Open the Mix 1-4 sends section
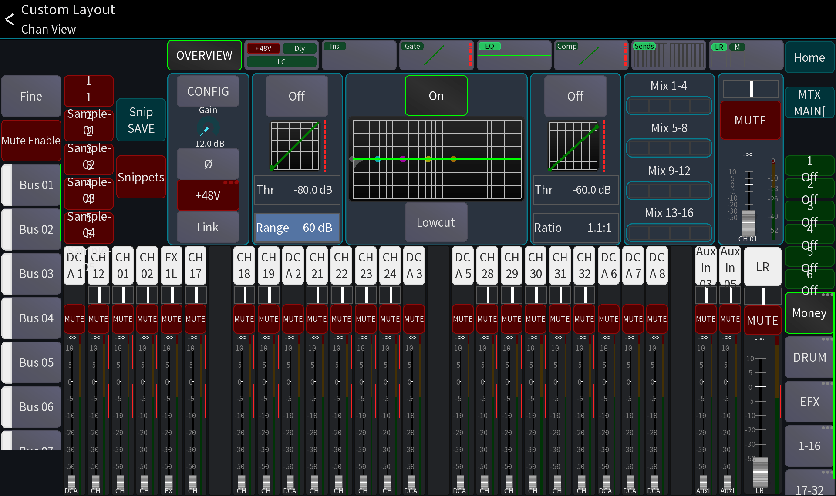Screen dimensions: 836x496 668,86
